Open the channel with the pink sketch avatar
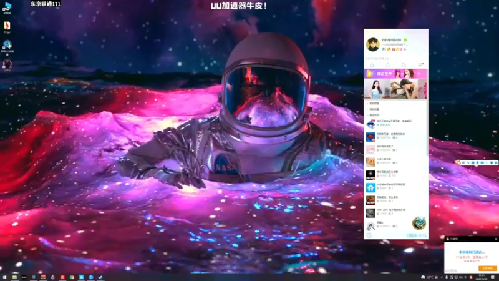This screenshot has width=499, height=281. click(395, 149)
